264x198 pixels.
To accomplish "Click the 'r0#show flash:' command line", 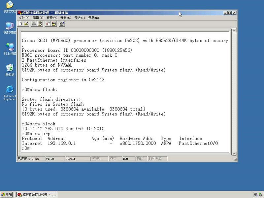I will (40, 89).
